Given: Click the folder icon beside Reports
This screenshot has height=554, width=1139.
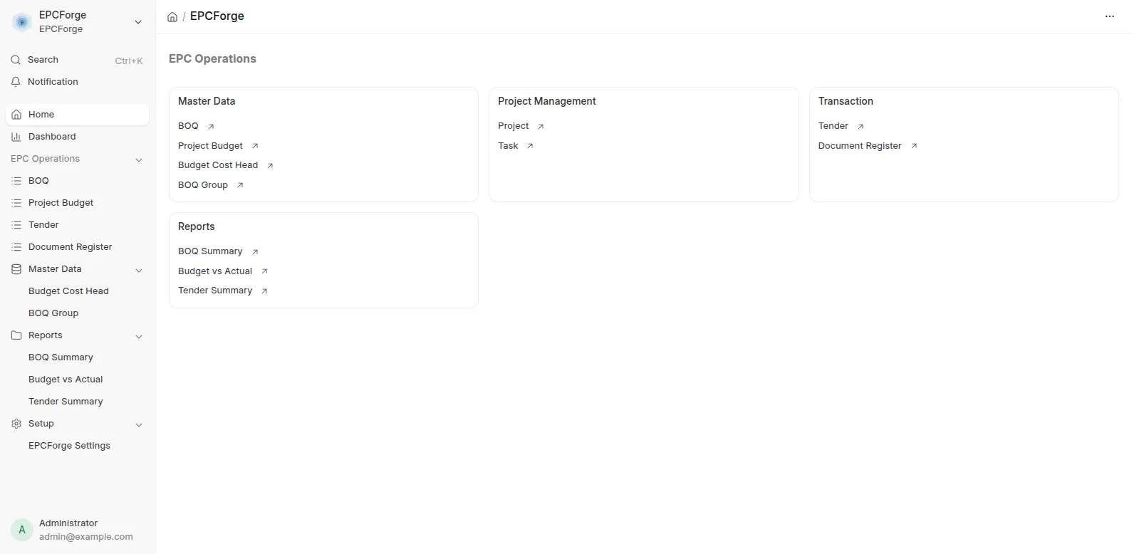Looking at the screenshot, I should 16,335.
